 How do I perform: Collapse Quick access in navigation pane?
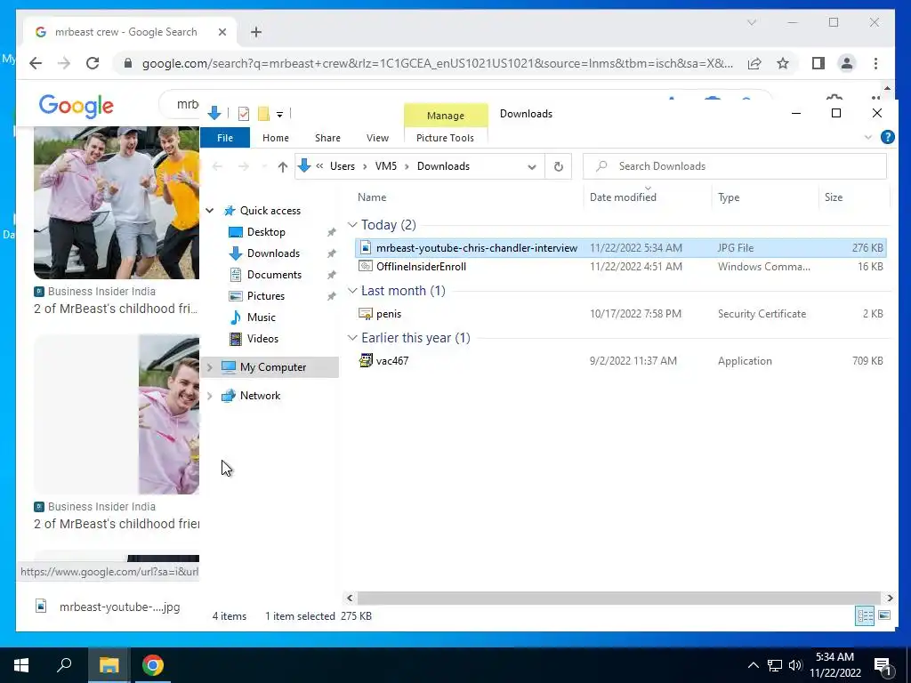(210, 211)
